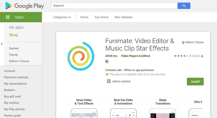Viewport: 217px width, 118px height.
Task: Open the Categories dropdown
Action: (62, 17)
